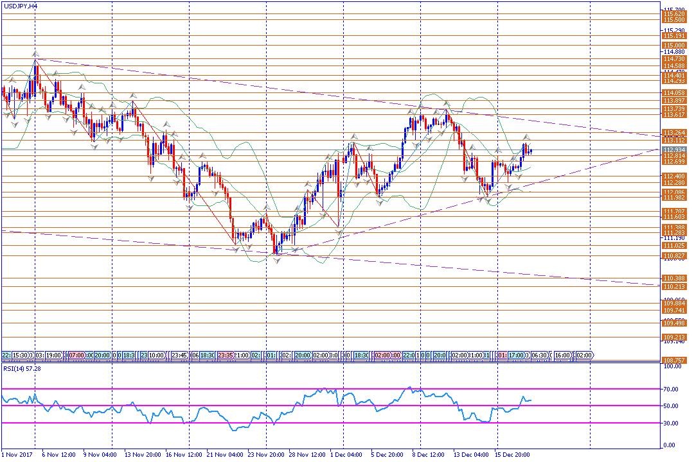This screenshot has width=694, height=462.
Task: Click the 6 Nov 12:00 time axis label
Action: point(58,454)
